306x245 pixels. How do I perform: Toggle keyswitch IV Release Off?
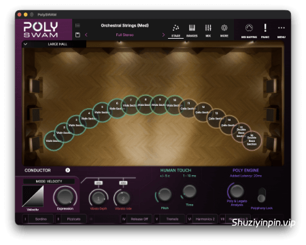pyautogui.click(x=137, y=219)
